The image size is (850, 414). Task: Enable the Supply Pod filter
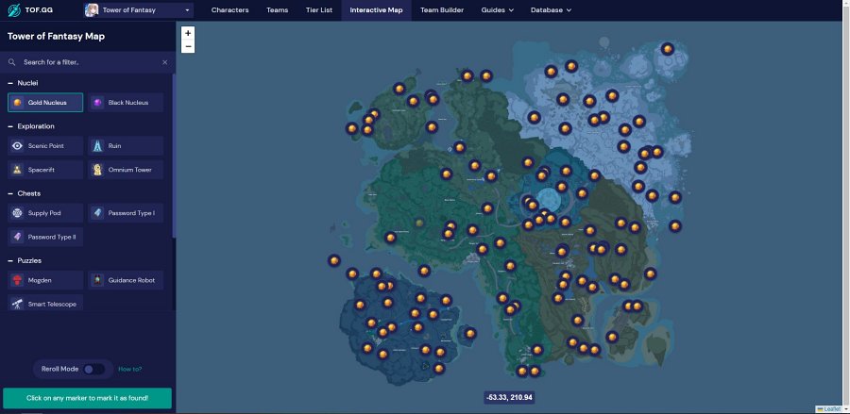45,213
